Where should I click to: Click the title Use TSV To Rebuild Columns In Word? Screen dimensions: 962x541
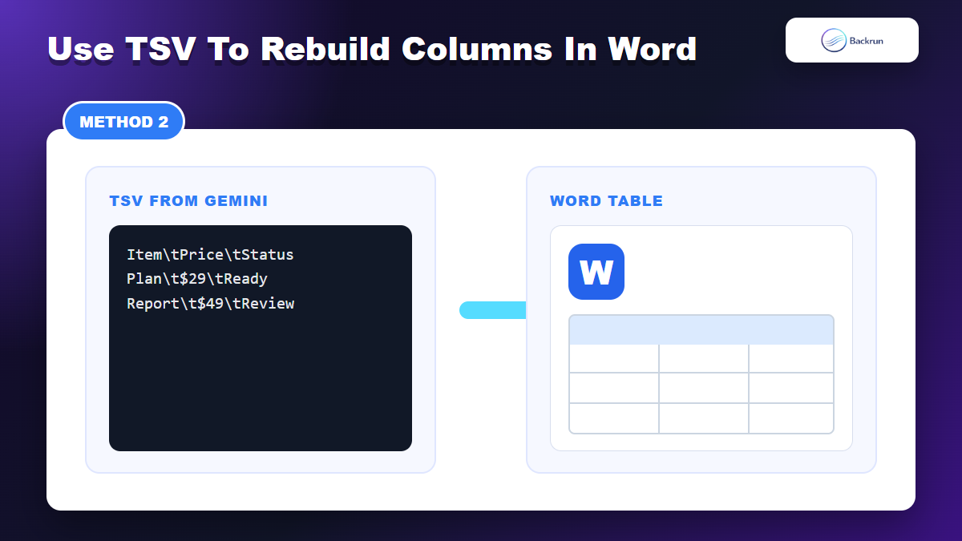pyautogui.click(x=372, y=49)
